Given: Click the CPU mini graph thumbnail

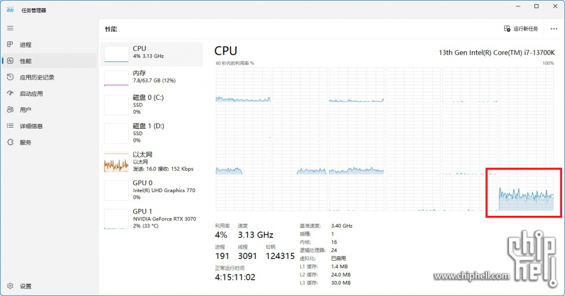Looking at the screenshot, I should (x=116, y=54).
